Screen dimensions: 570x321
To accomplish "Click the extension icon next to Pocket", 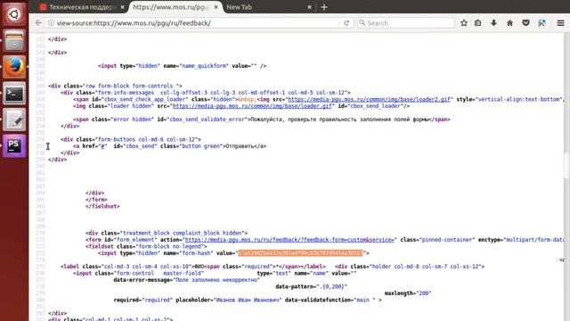I will [541, 23].
